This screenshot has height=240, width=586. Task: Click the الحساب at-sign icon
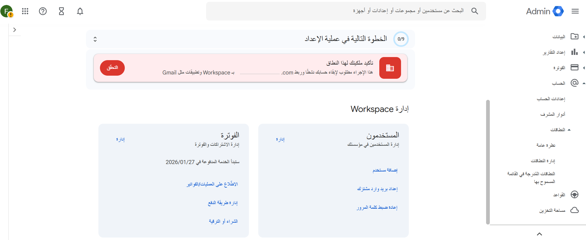pos(575,83)
